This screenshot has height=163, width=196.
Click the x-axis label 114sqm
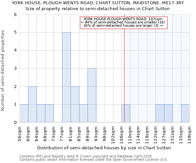click(139, 135)
